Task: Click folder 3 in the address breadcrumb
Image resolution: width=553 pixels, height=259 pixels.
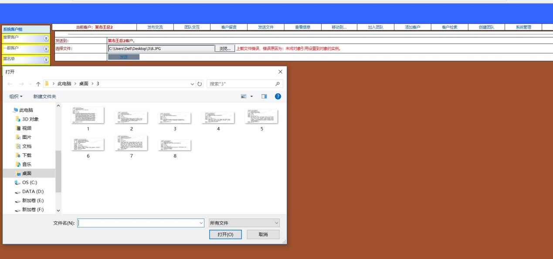Action: pyautogui.click(x=98, y=84)
